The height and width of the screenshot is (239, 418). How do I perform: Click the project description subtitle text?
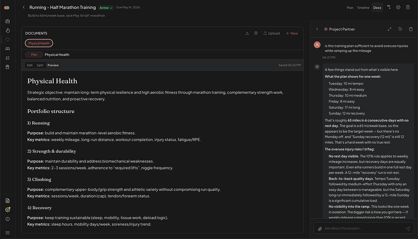(66, 16)
